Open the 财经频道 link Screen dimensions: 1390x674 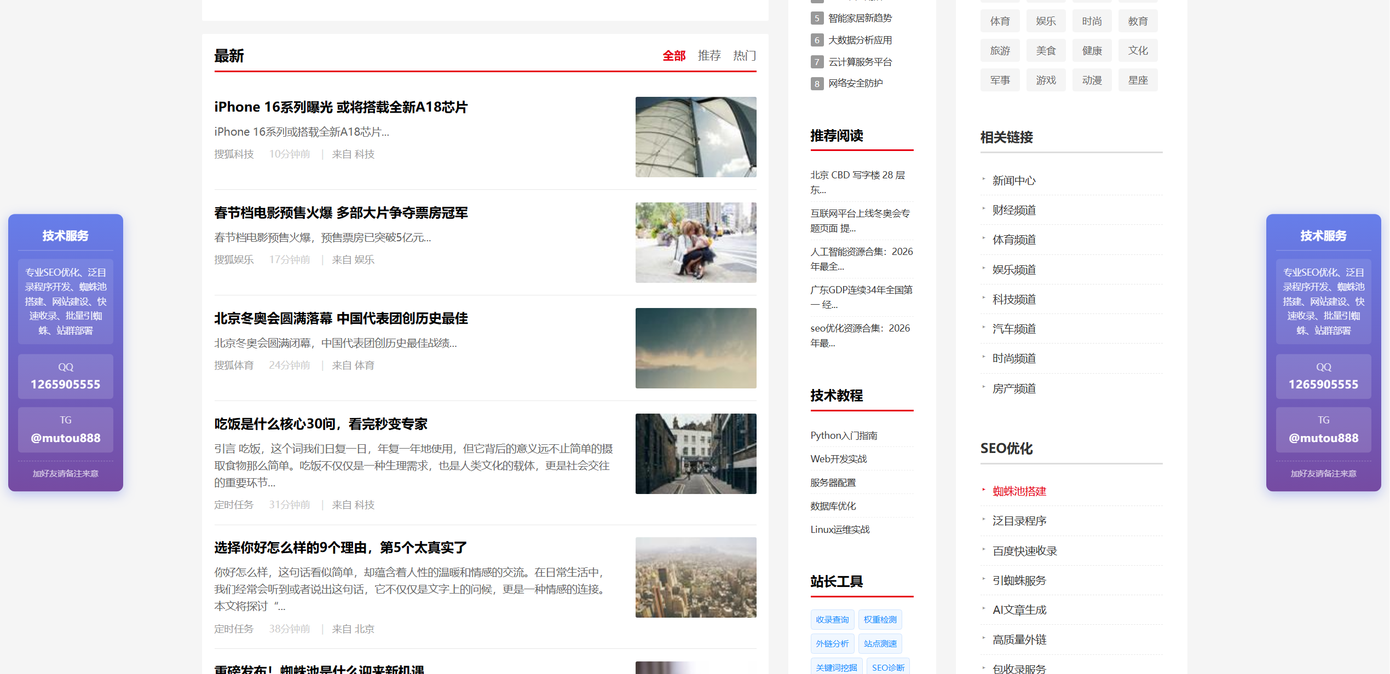pos(1013,210)
